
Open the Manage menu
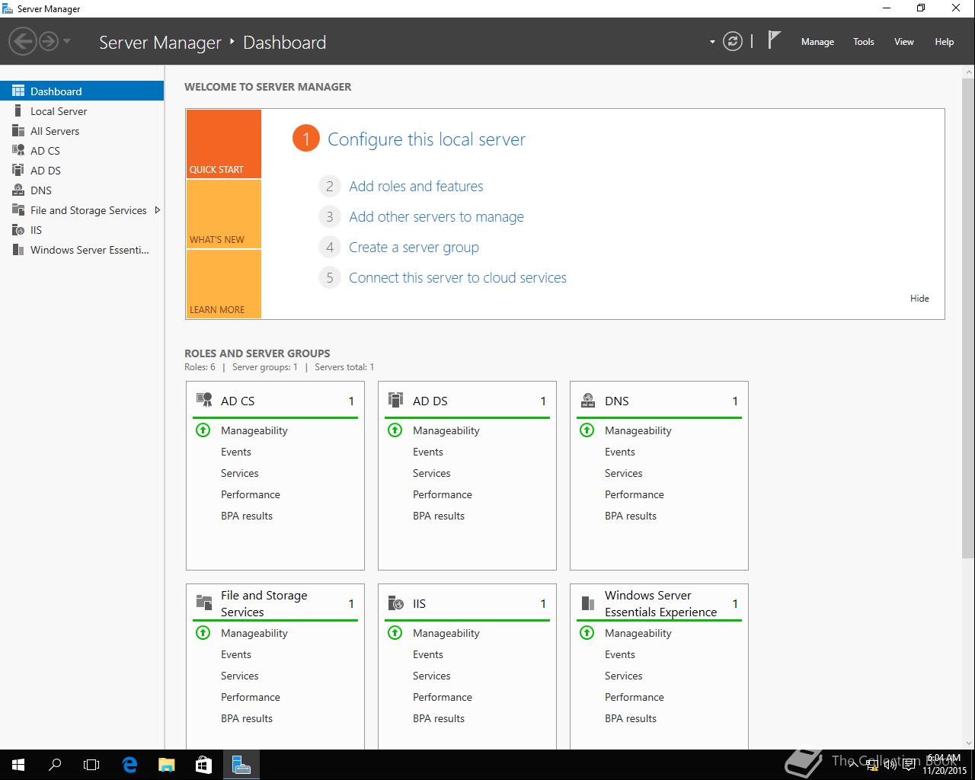pos(817,42)
